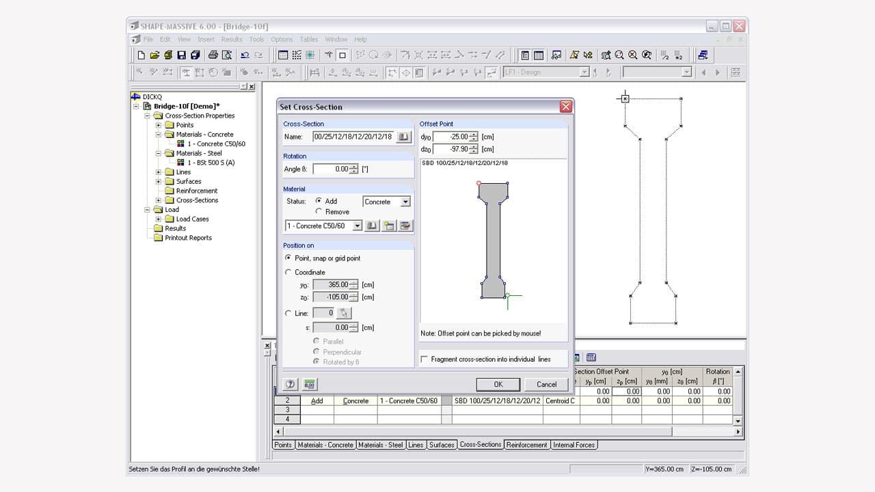The width and height of the screenshot is (875, 492).
Task: Click the Undo icon in the toolbar
Action: [244, 55]
